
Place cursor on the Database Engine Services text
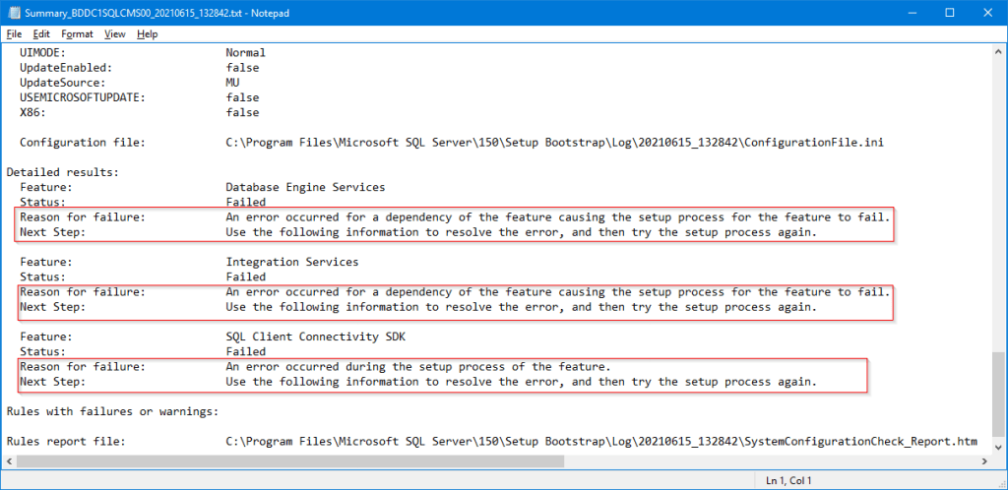305,187
